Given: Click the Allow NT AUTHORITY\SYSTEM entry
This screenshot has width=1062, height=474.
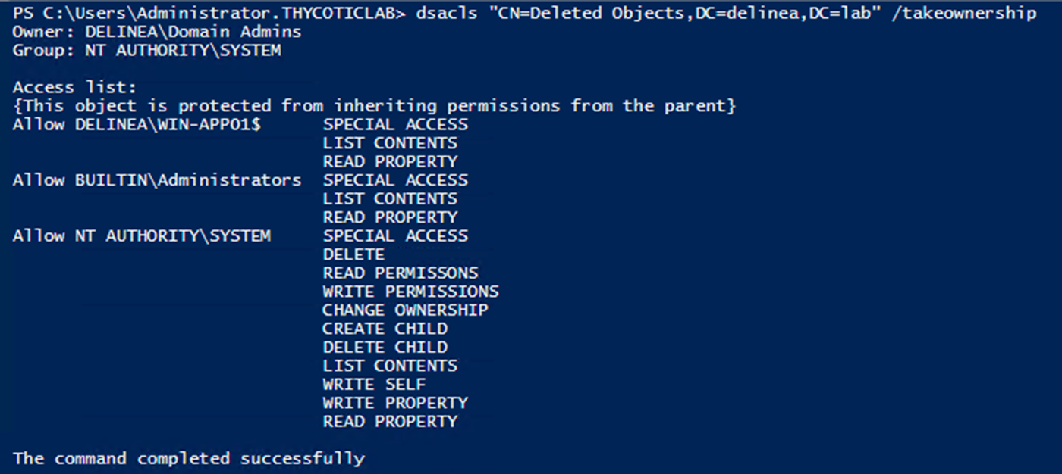Looking at the screenshot, I should [142, 236].
